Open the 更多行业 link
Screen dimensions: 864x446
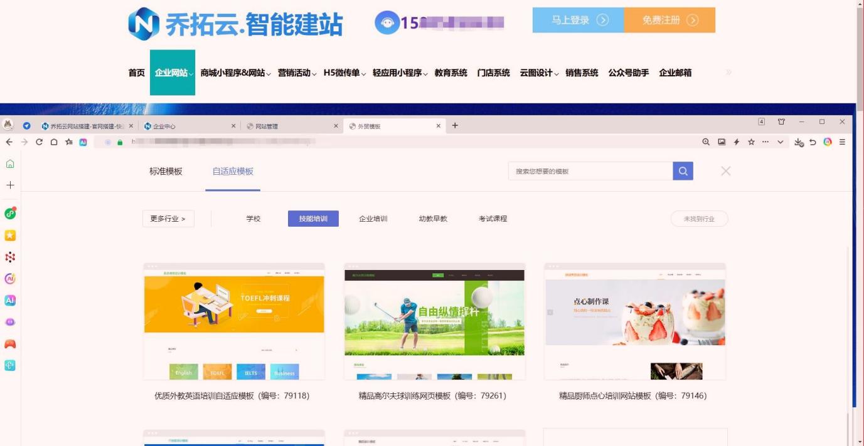168,219
